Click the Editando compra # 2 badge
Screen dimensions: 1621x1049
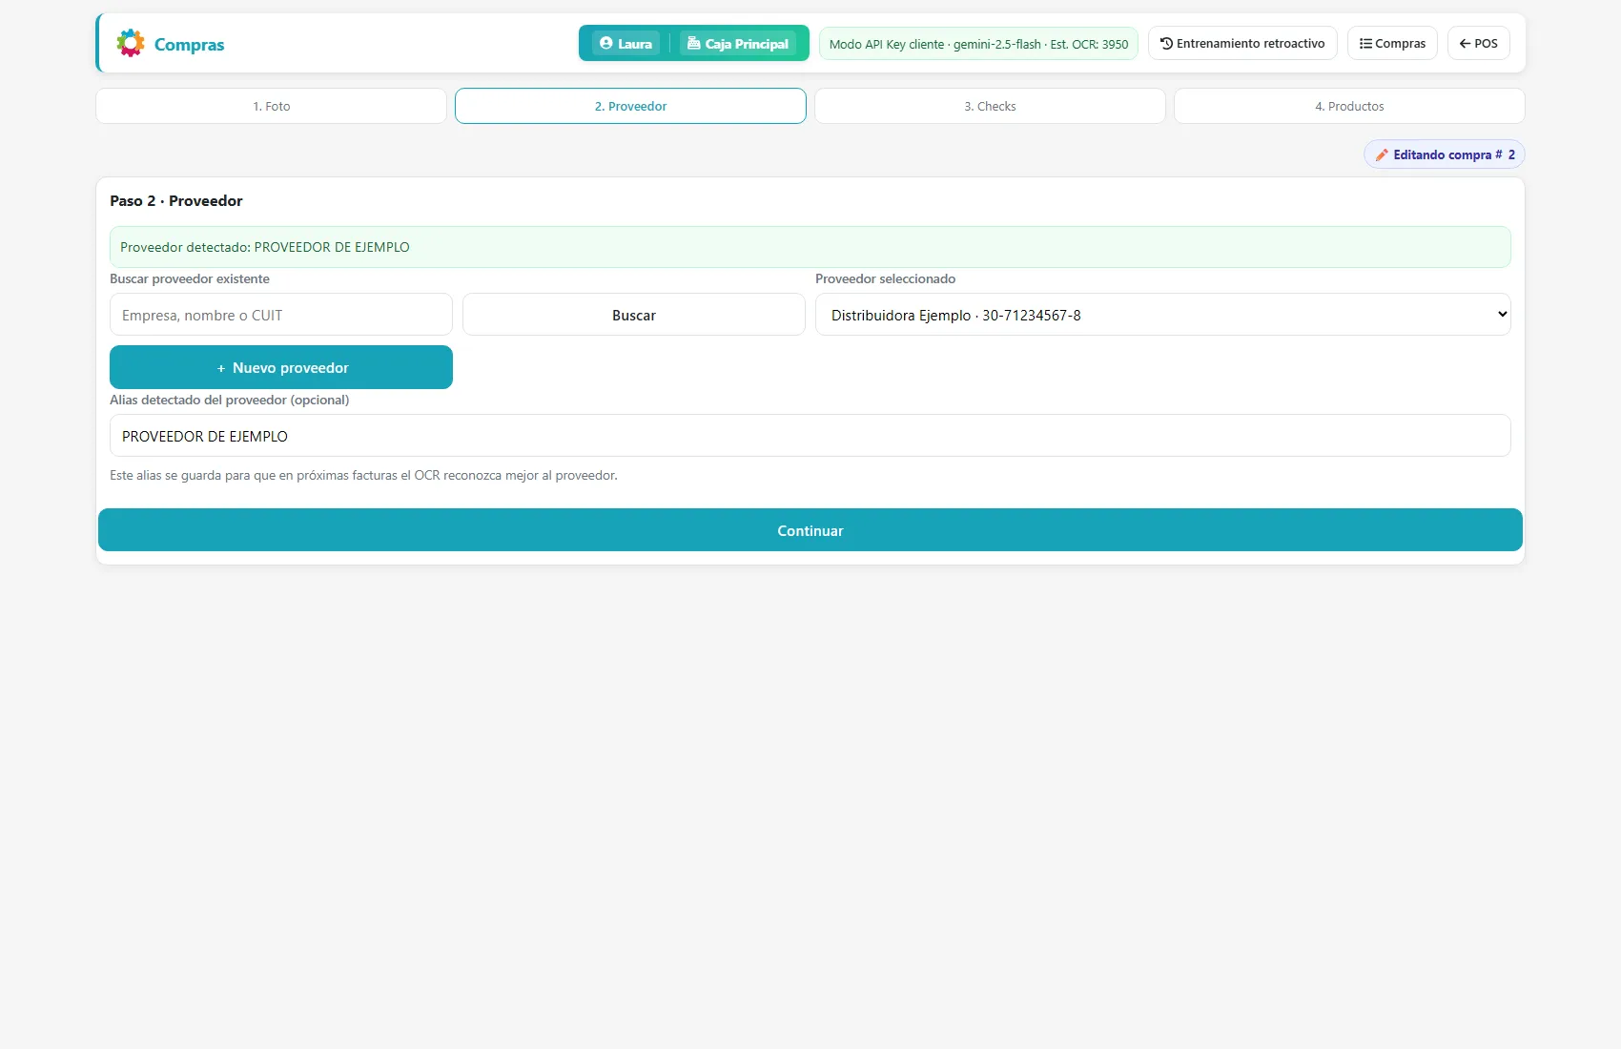[x=1444, y=154]
